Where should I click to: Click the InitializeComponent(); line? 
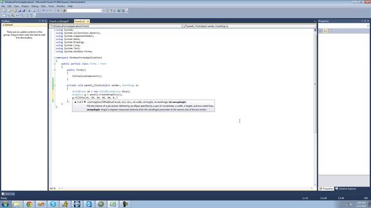(x=87, y=76)
